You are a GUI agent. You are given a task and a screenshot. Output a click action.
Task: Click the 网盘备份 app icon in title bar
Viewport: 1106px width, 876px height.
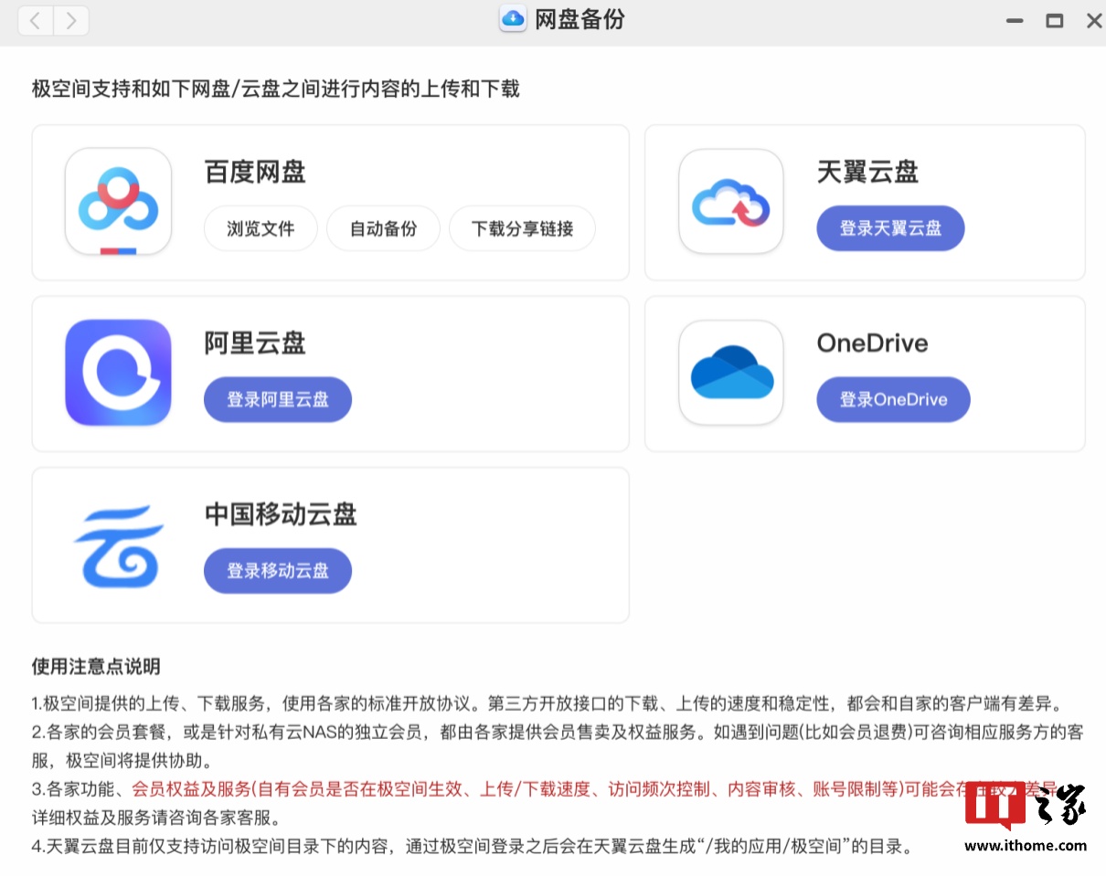point(513,19)
